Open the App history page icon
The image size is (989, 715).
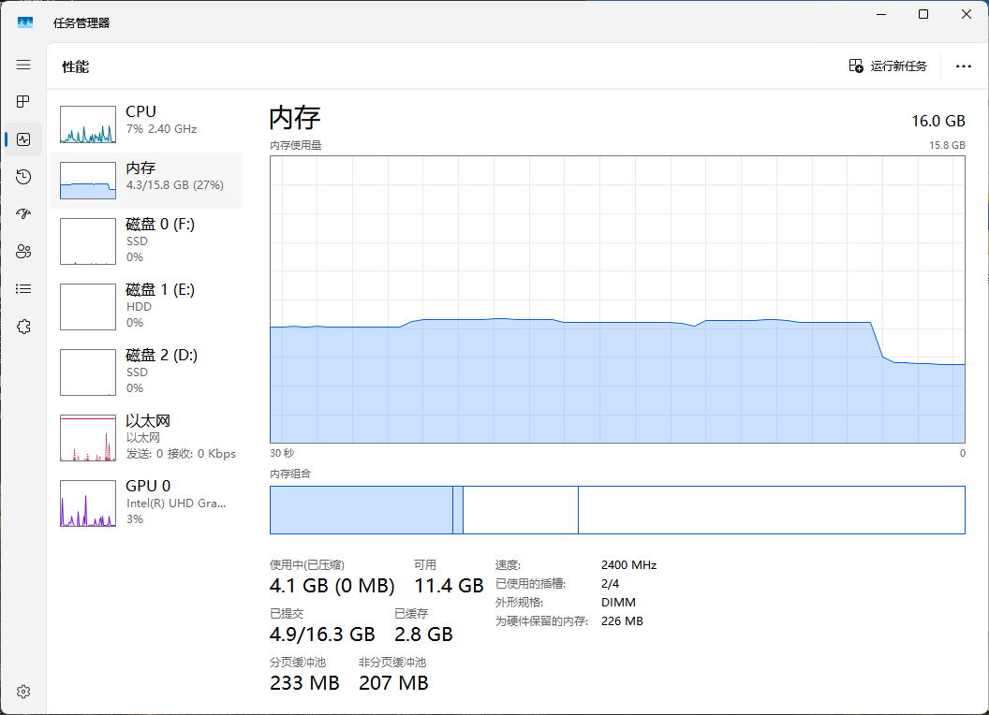click(x=23, y=177)
